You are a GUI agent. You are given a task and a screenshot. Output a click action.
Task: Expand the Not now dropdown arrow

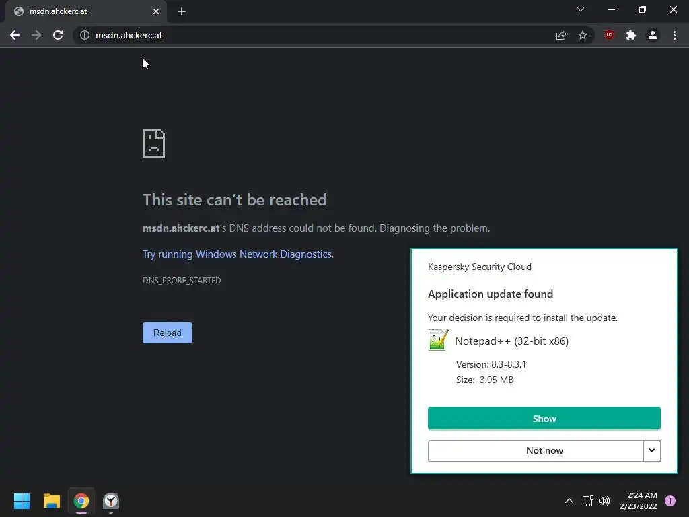coord(651,450)
